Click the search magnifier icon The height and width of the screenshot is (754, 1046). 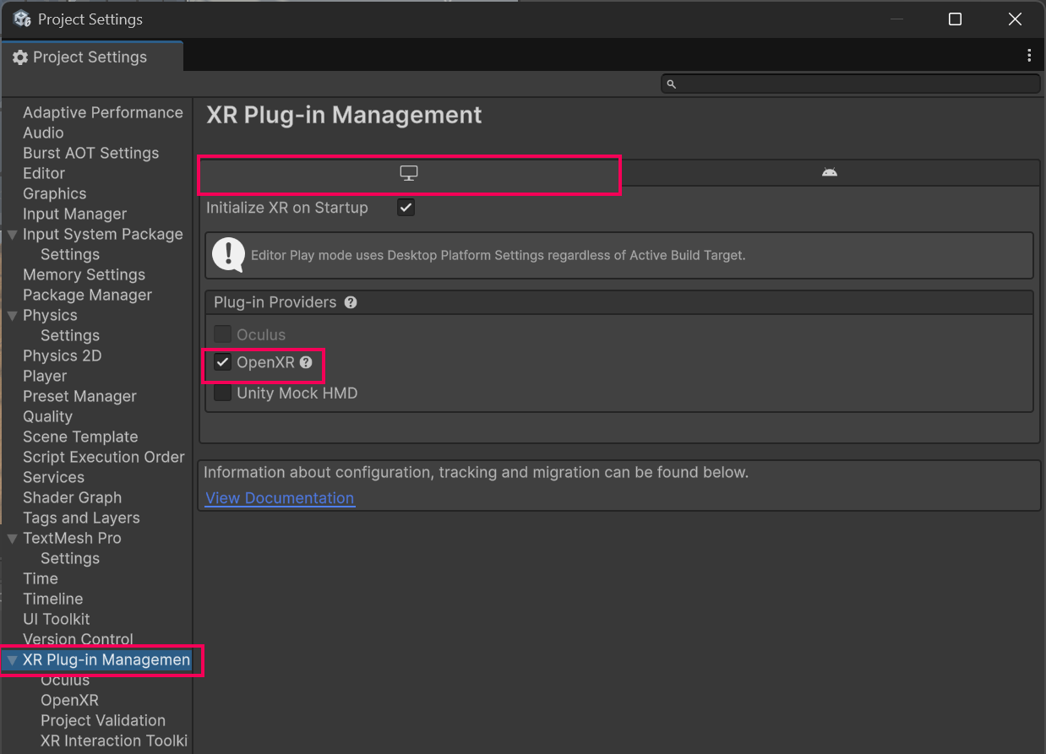[672, 84]
